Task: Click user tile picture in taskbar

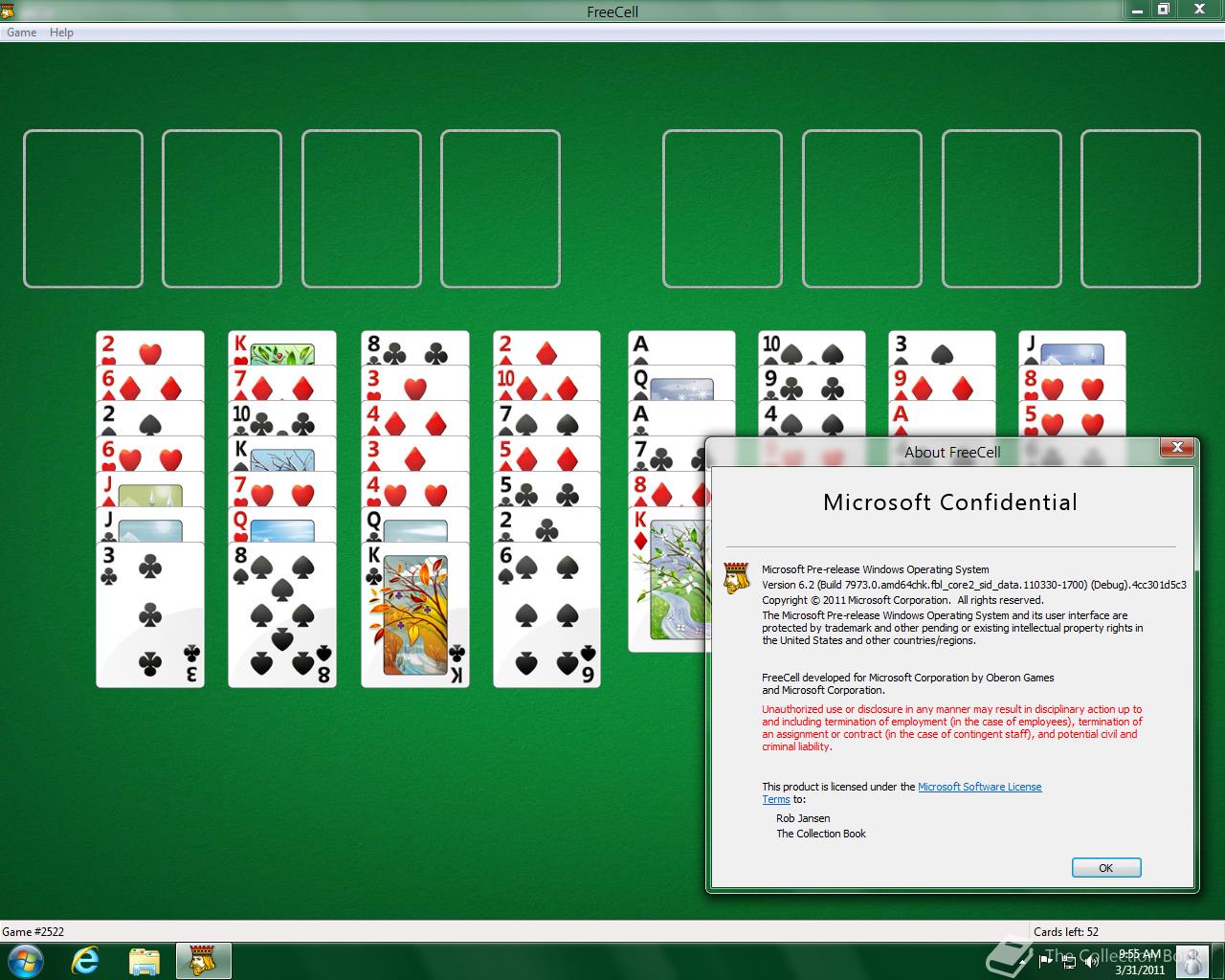Action: pos(1192,961)
